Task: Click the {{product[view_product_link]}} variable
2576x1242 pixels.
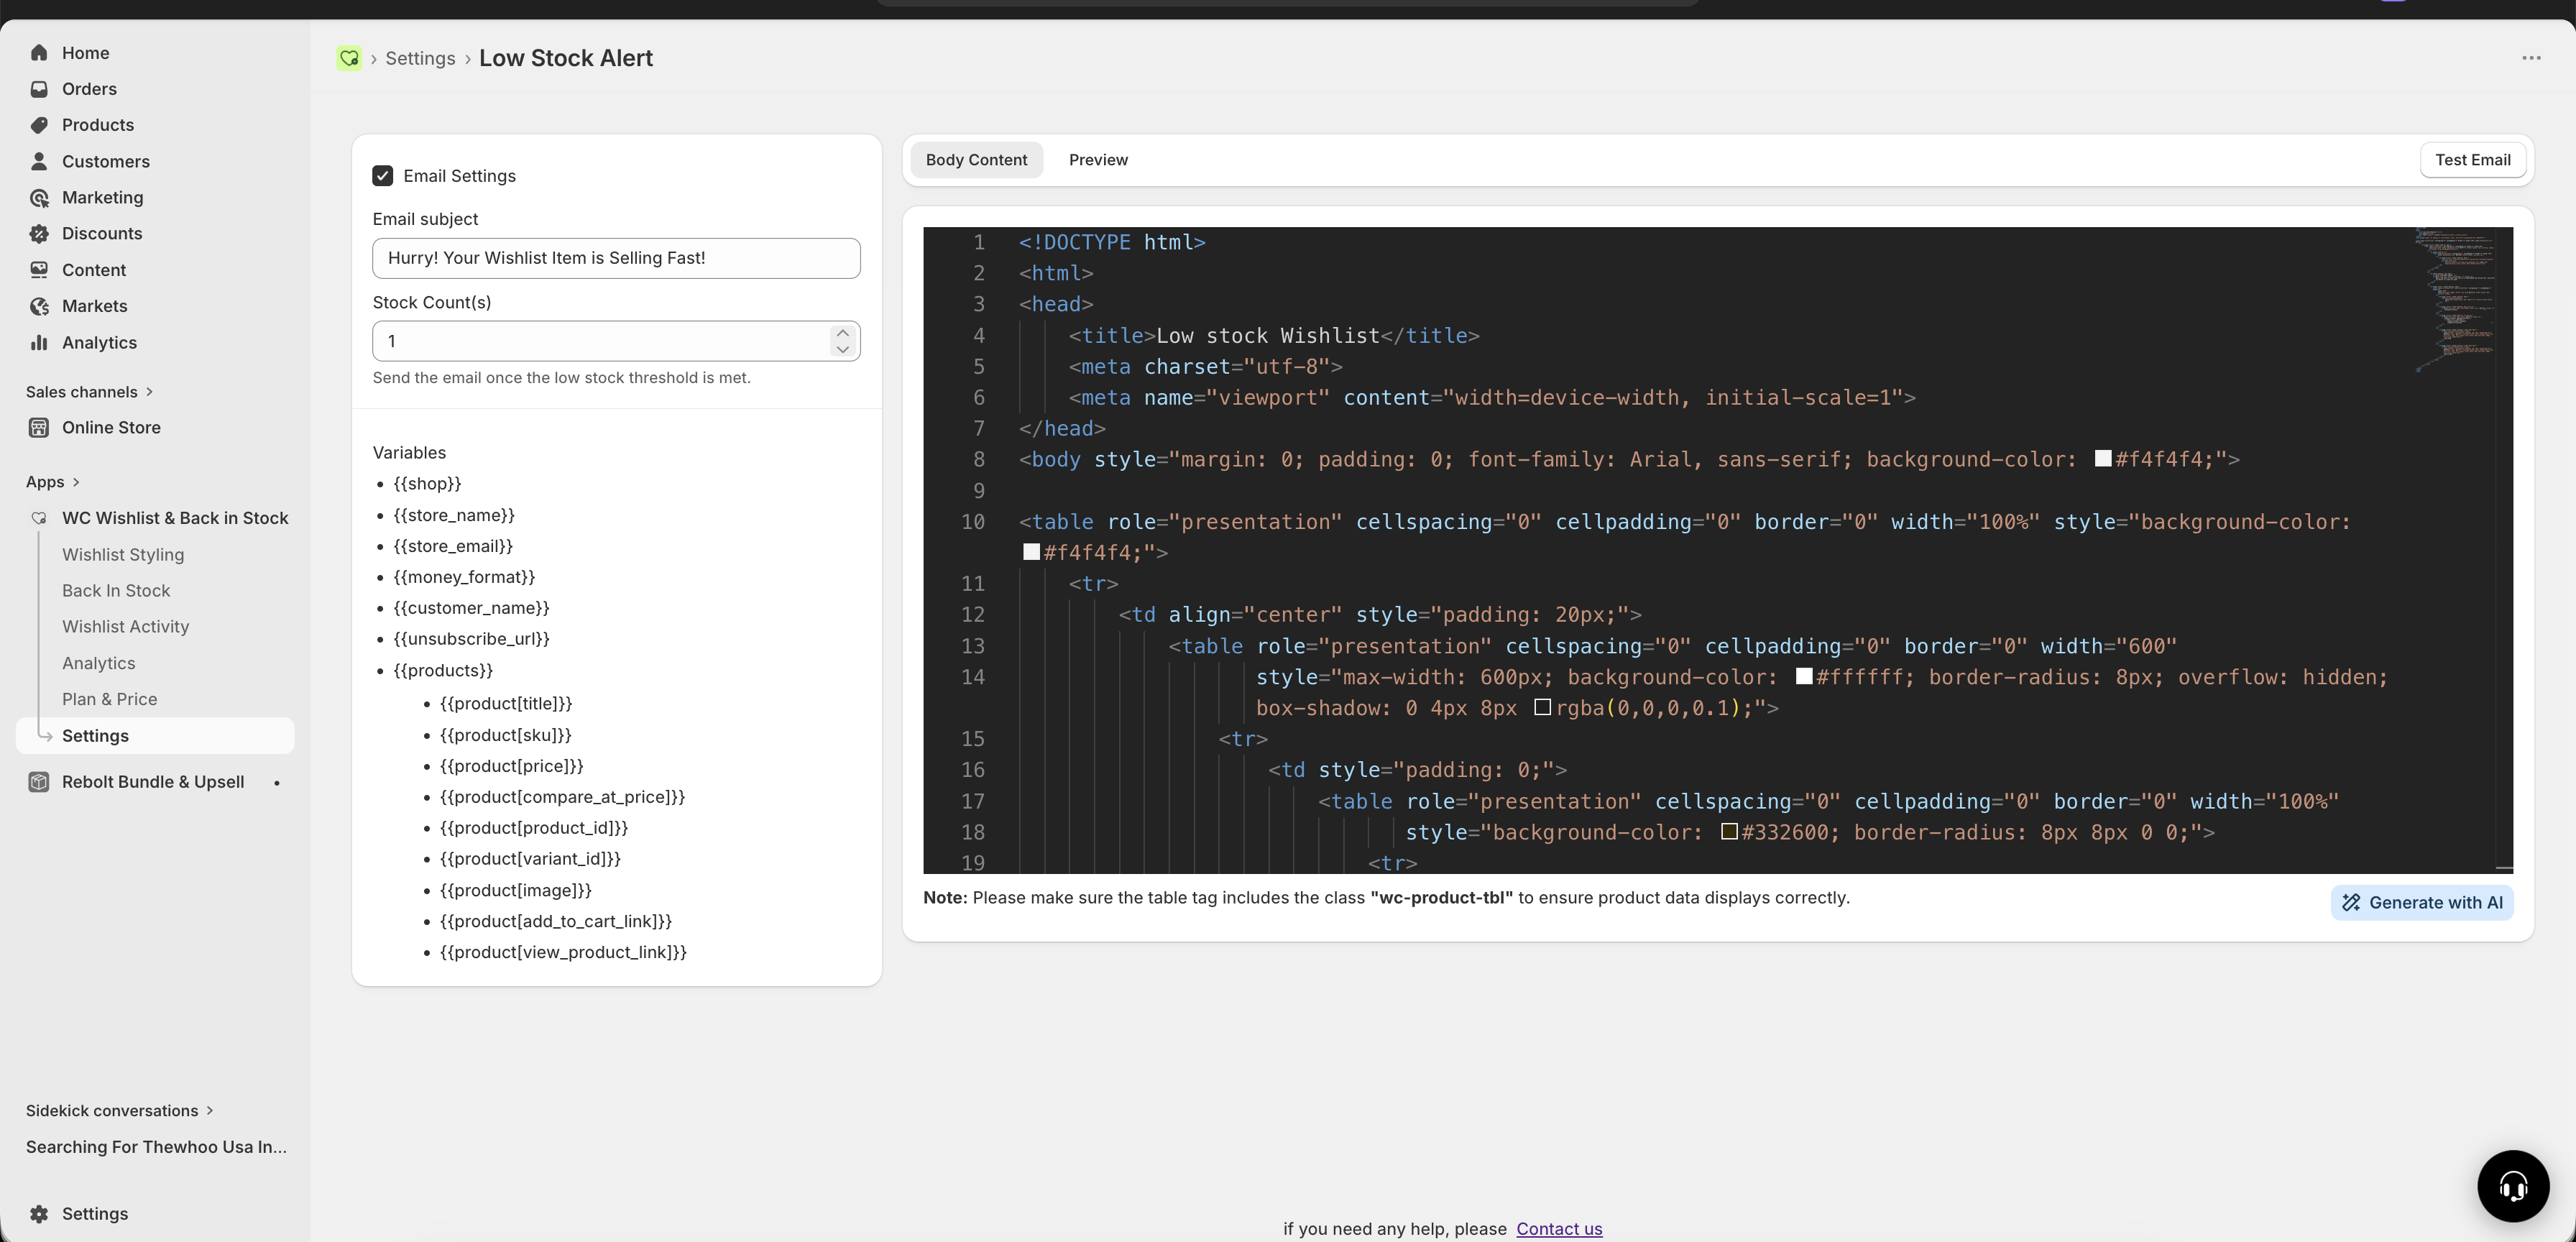Action: [563, 953]
